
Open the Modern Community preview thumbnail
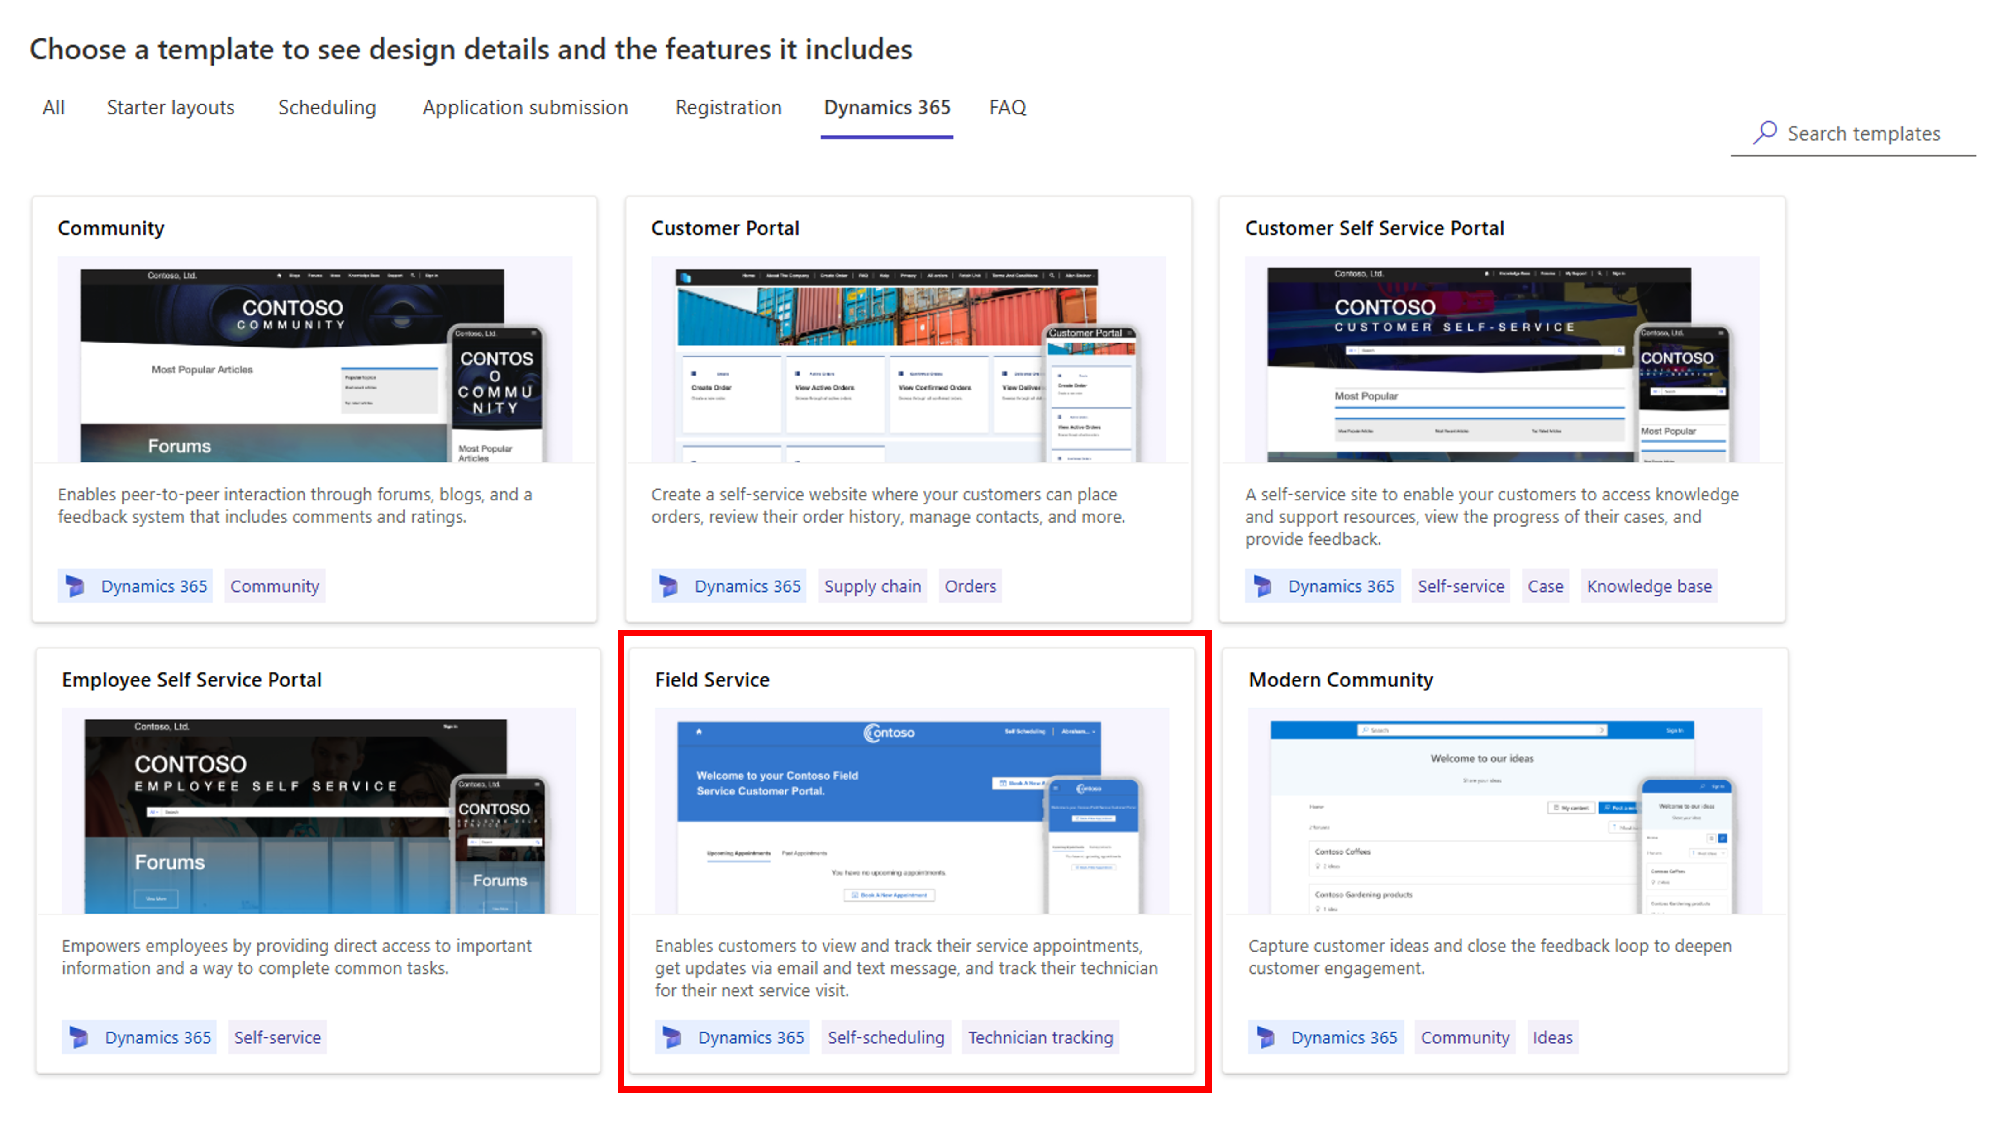pyautogui.click(x=1505, y=810)
